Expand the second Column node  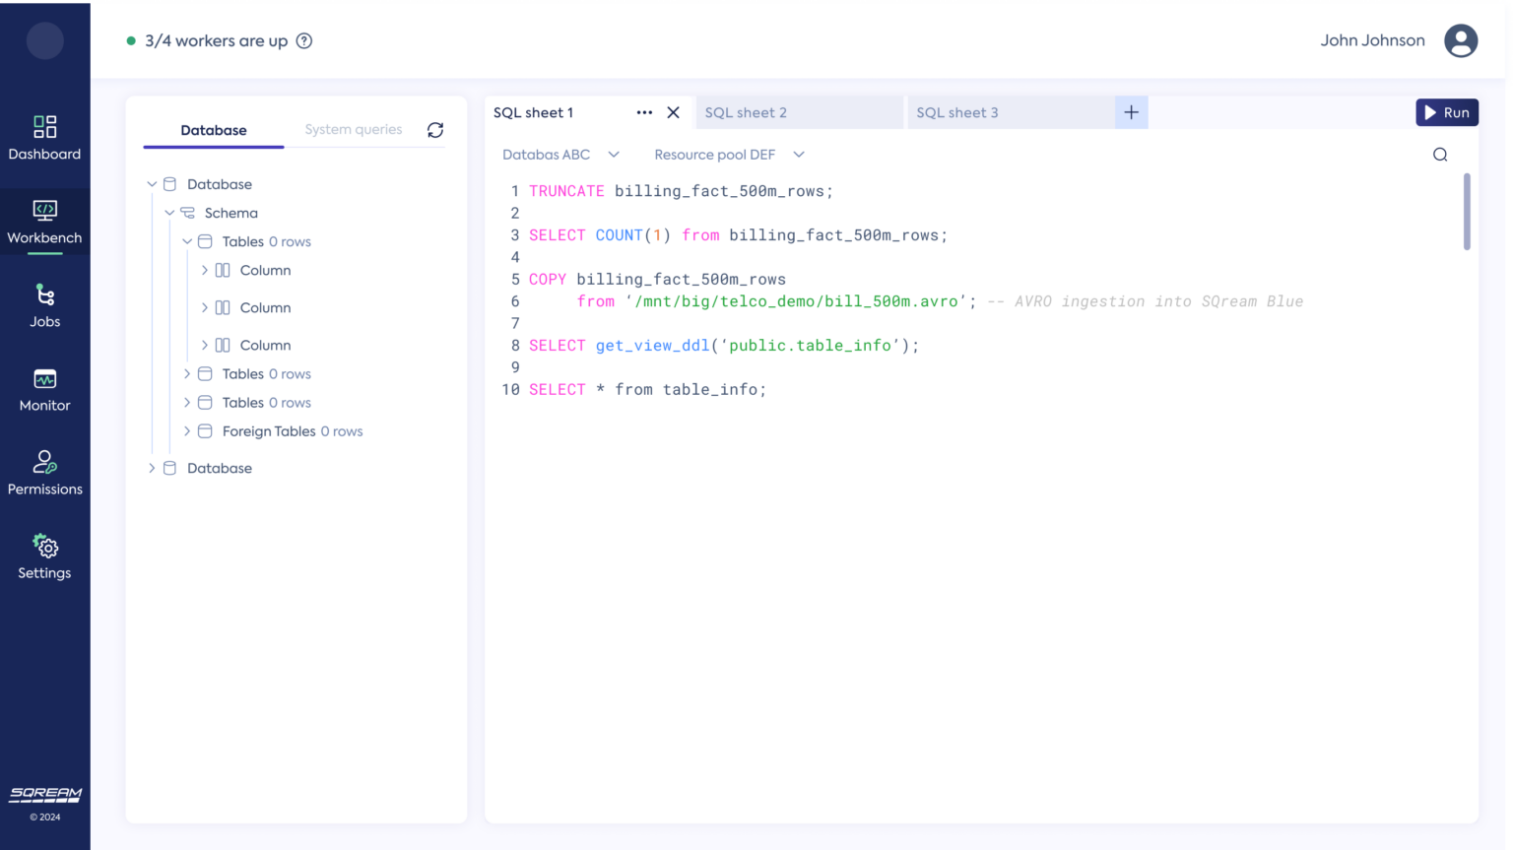click(205, 307)
